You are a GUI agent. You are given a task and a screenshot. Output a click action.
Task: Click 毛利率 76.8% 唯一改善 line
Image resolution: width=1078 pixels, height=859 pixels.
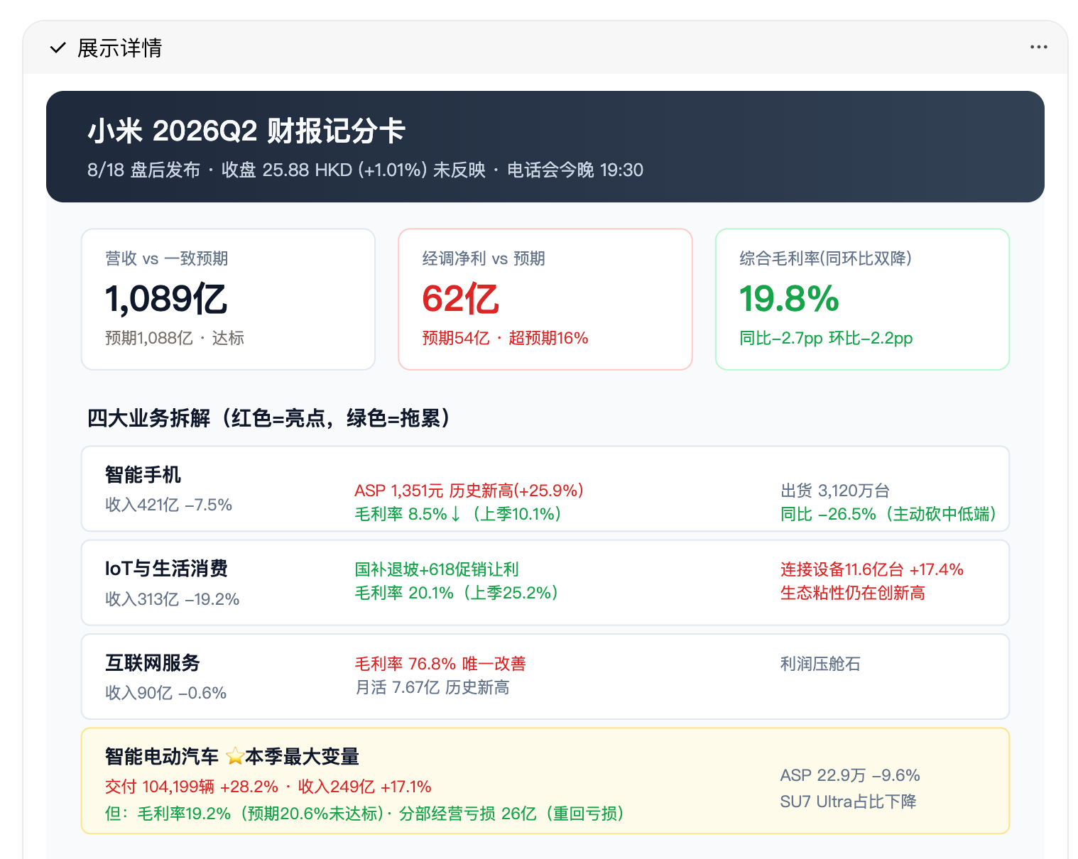coord(440,664)
